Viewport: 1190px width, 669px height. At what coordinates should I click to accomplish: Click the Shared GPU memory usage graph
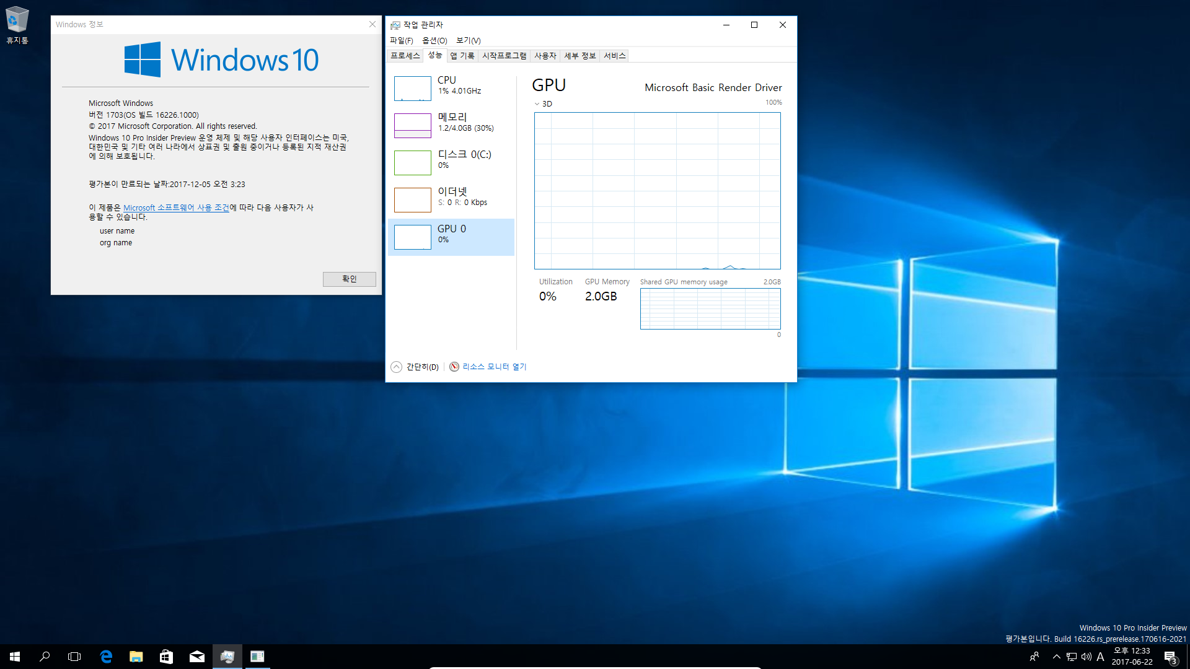(710, 308)
